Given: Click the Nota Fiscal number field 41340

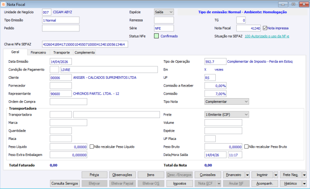Looking at the screenshot, I should tap(248, 28).
